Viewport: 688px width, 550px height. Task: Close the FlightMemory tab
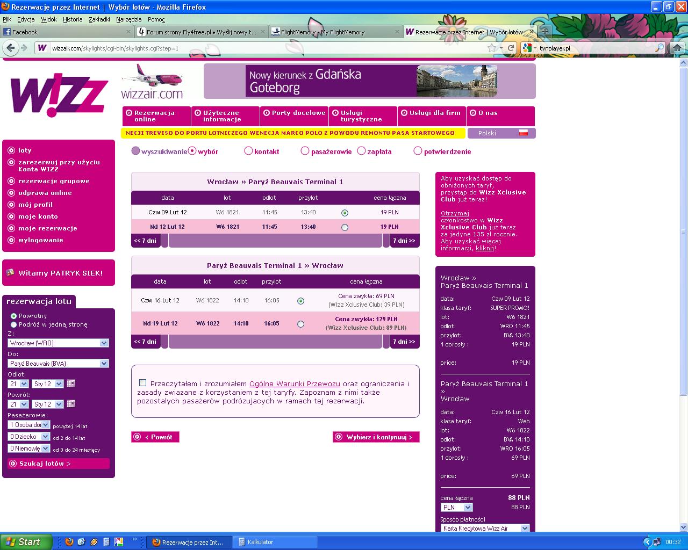click(x=398, y=32)
